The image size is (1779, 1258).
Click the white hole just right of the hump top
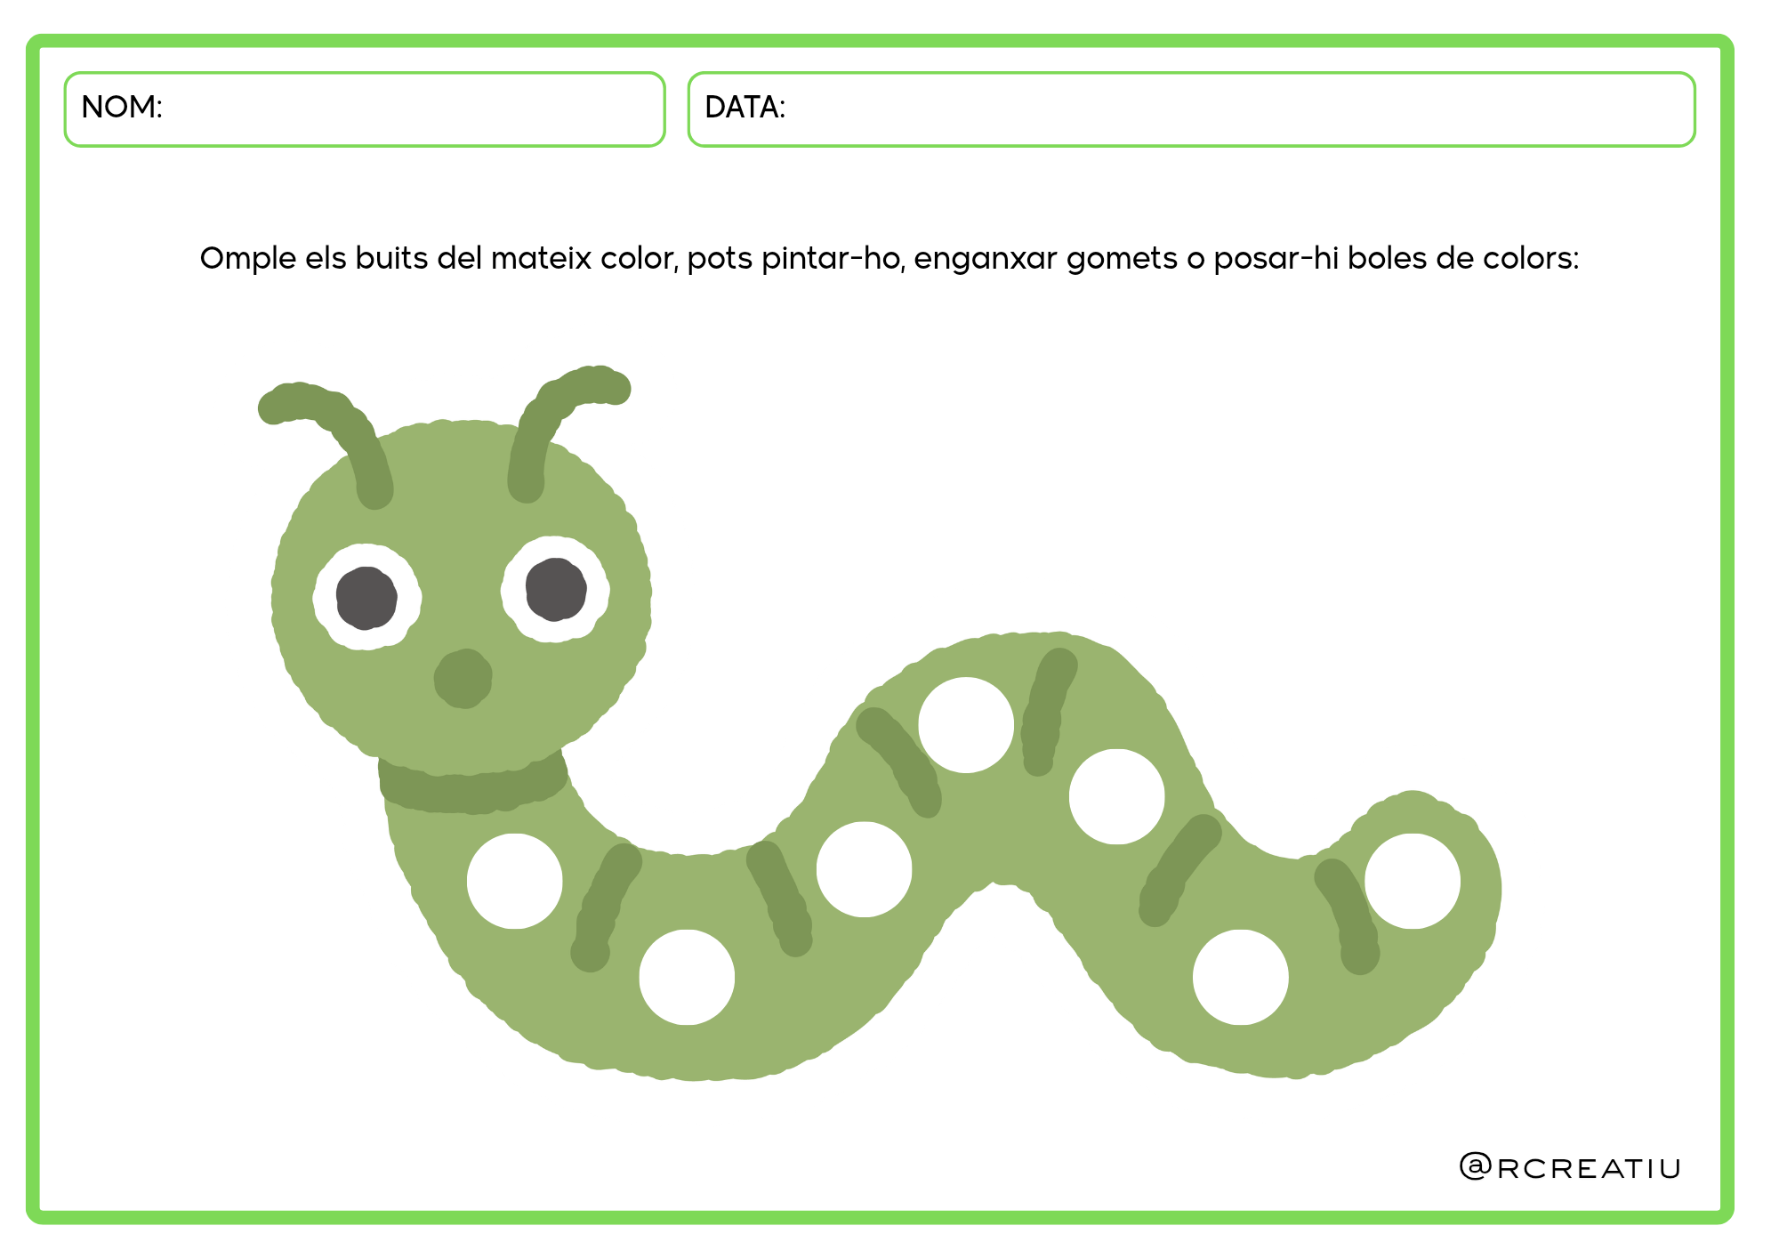point(1117,796)
